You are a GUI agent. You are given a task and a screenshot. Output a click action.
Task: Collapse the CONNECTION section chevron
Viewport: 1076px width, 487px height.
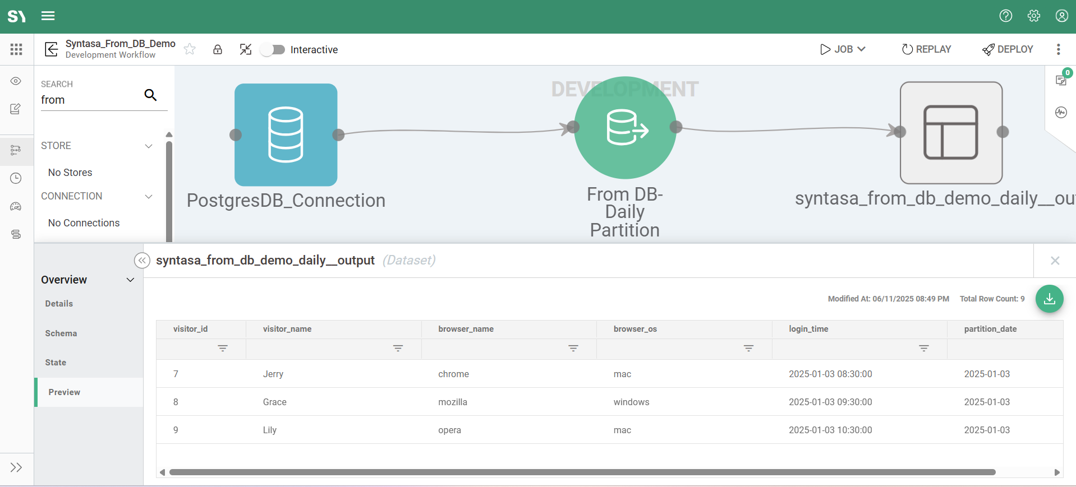click(x=149, y=197)
